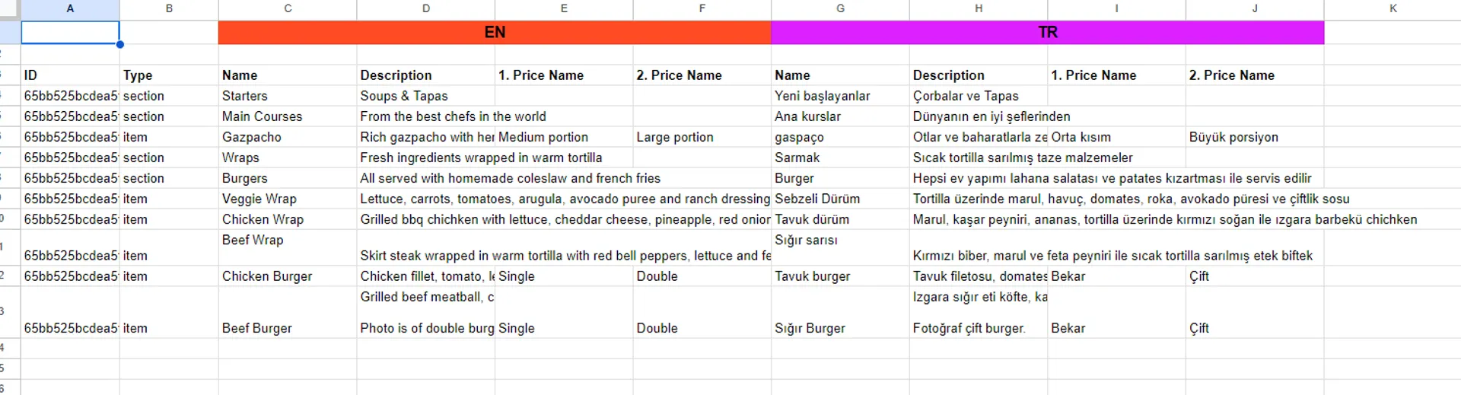Select column D header
The height and width of the screenshot is (395, 1461).
tap(426, 8)
